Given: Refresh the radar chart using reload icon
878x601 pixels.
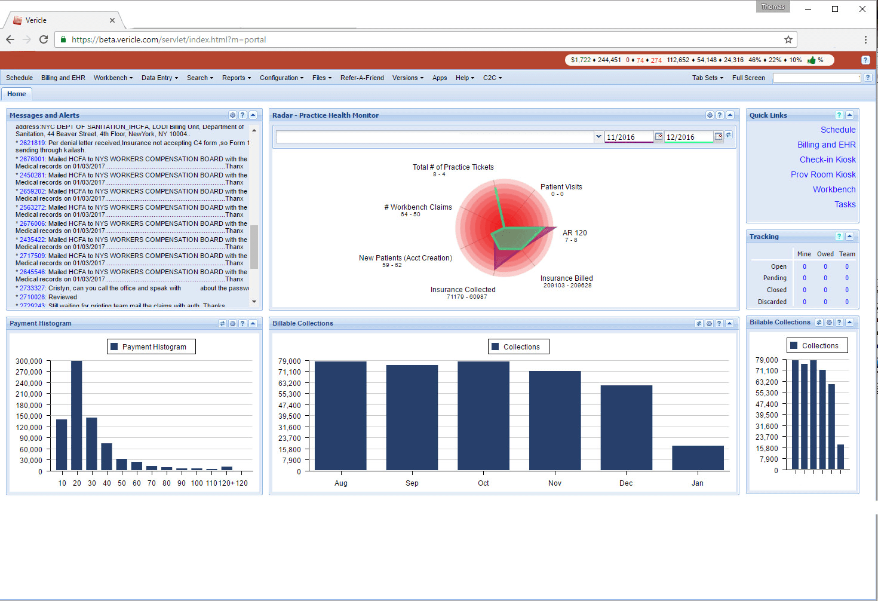Looking at the screenshot, I should [729, 135].
